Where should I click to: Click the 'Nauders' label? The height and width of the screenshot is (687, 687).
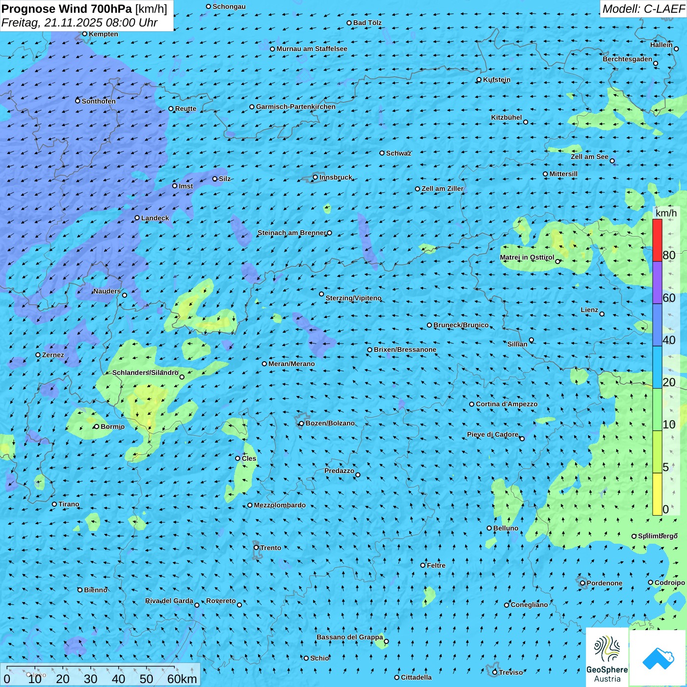[106, 291]
